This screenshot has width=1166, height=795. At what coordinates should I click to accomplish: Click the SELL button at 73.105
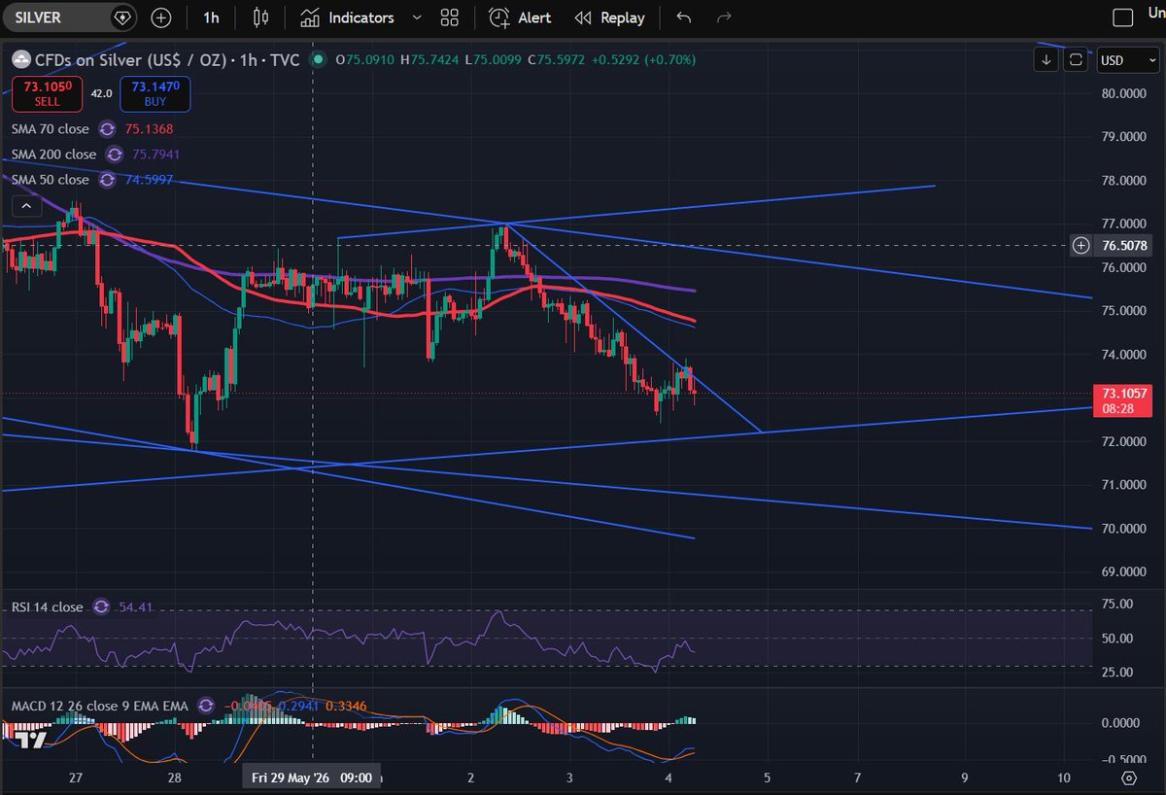[x=47, y=94]
